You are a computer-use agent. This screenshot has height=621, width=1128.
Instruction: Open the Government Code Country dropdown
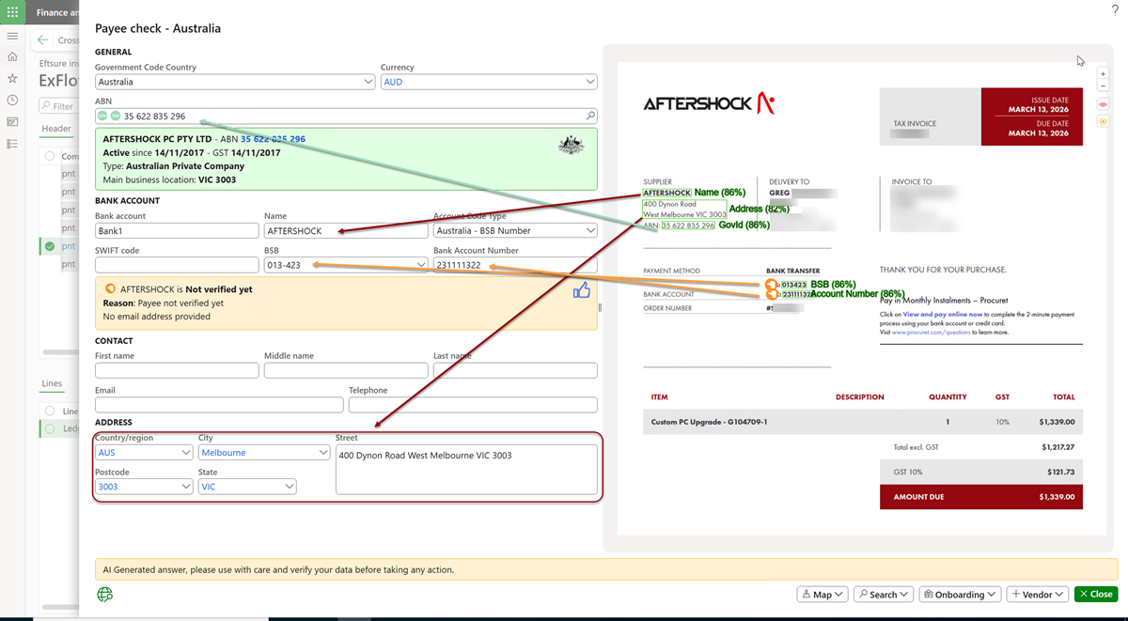point(368,82)
